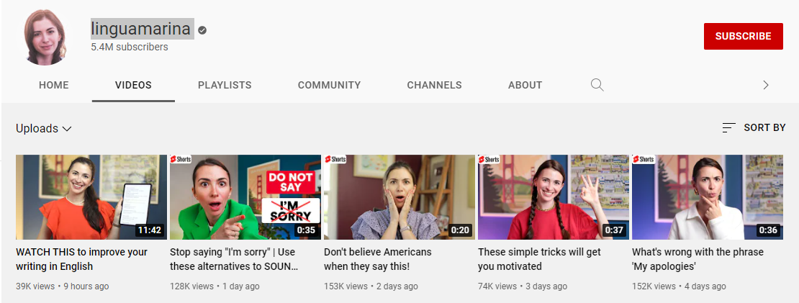Play the green jacket 'Do not say' thumbnail
The width and height of the screenshot is (799, 303).
pos(245,197)
